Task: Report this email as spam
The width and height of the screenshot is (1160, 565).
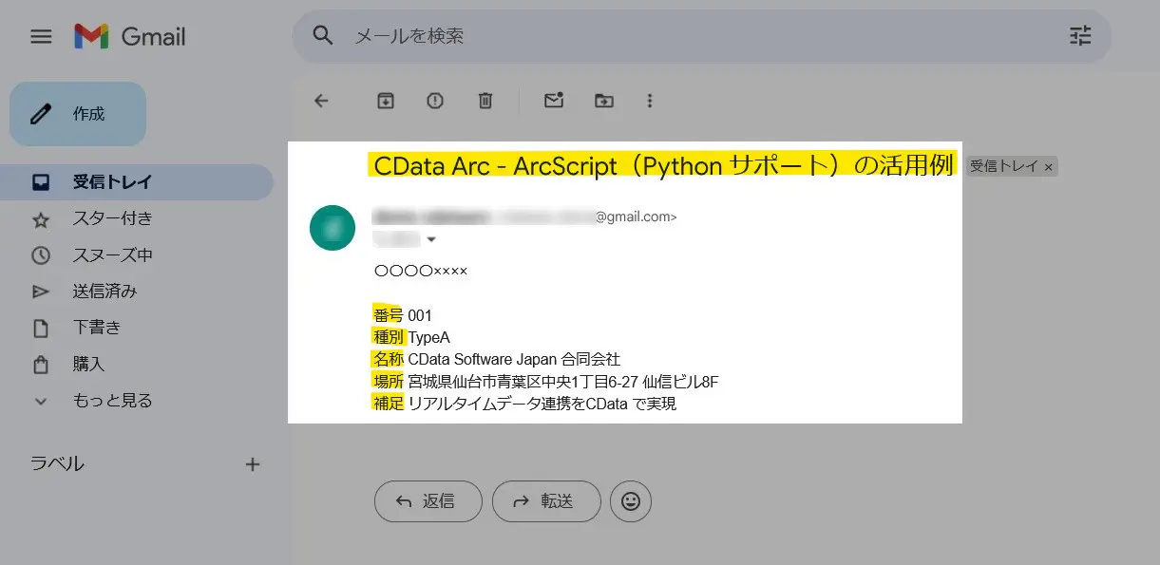Action: (435, 101)
